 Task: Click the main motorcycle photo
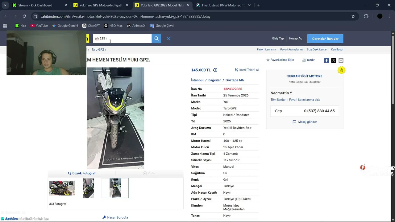[x=115, y=118]
